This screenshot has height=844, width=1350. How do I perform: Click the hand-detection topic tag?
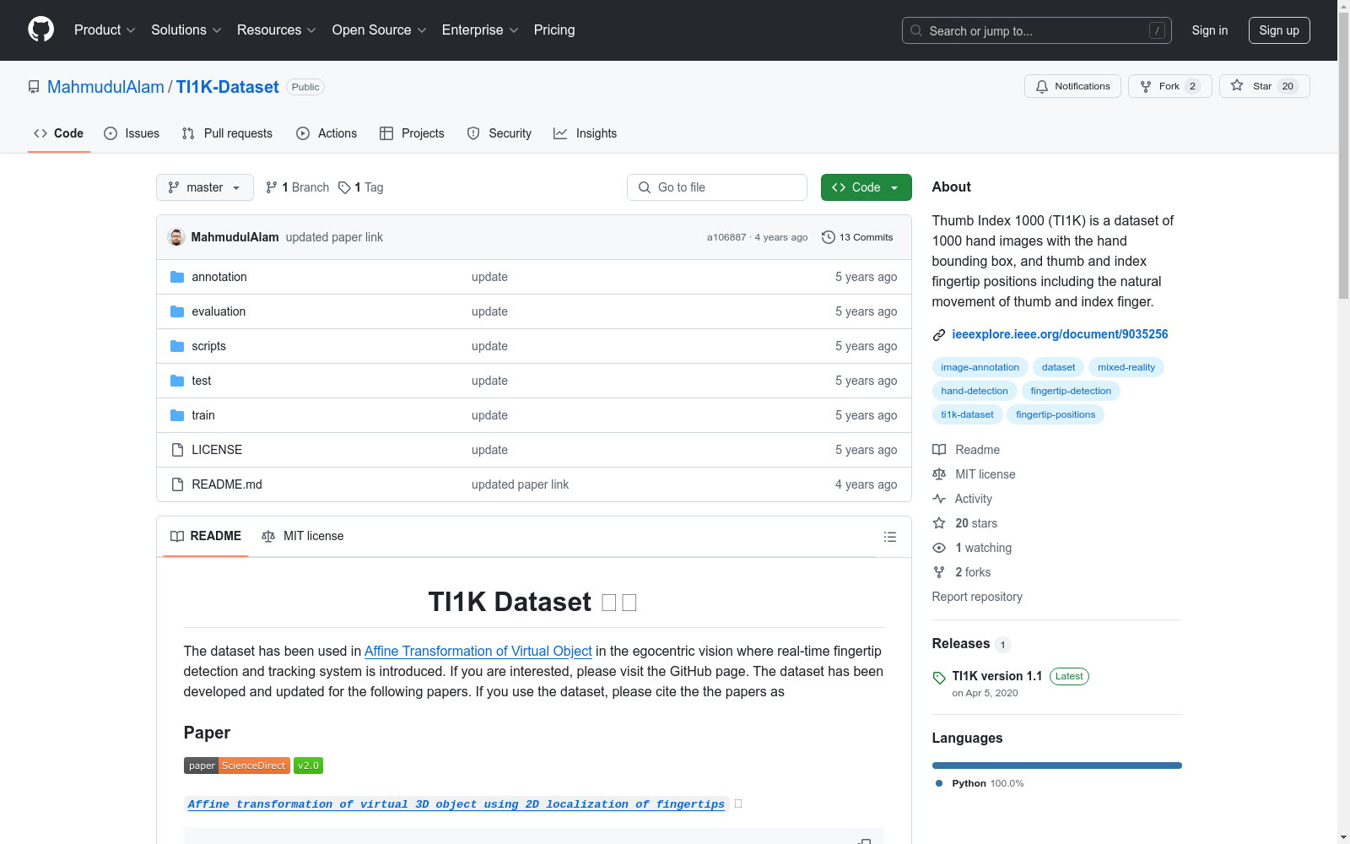coord(975,391)
